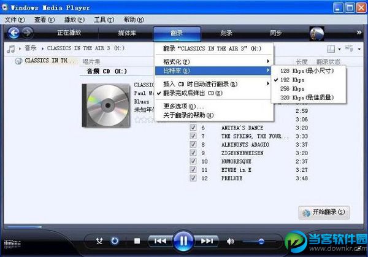The image size is (368, 257).
Task: Select 128 Kbps (最小尺寸) bit rate
Action: (x=309, y=71)
